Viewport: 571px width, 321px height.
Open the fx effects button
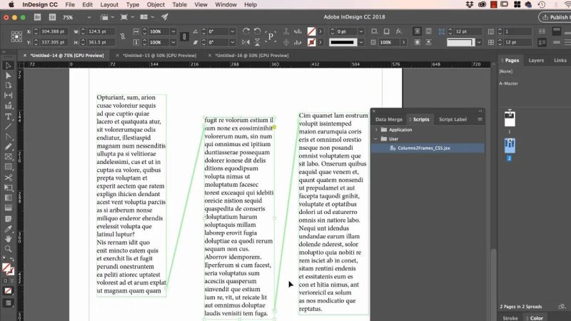coord(399,31)
